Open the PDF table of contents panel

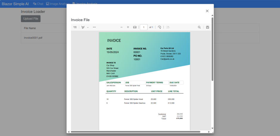click(75, 27)
